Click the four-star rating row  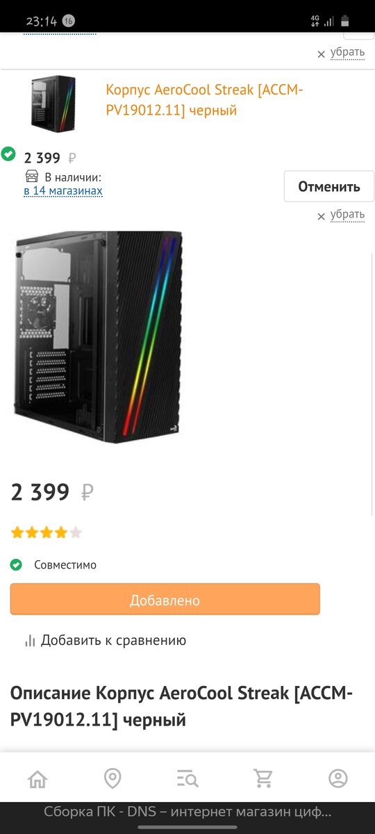click(x=47, y=533)
